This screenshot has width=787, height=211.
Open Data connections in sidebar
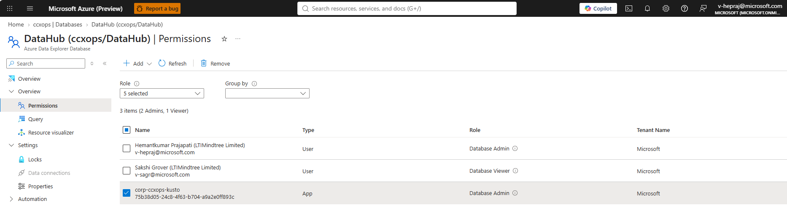pyautogui.click(x=49, y=173)
